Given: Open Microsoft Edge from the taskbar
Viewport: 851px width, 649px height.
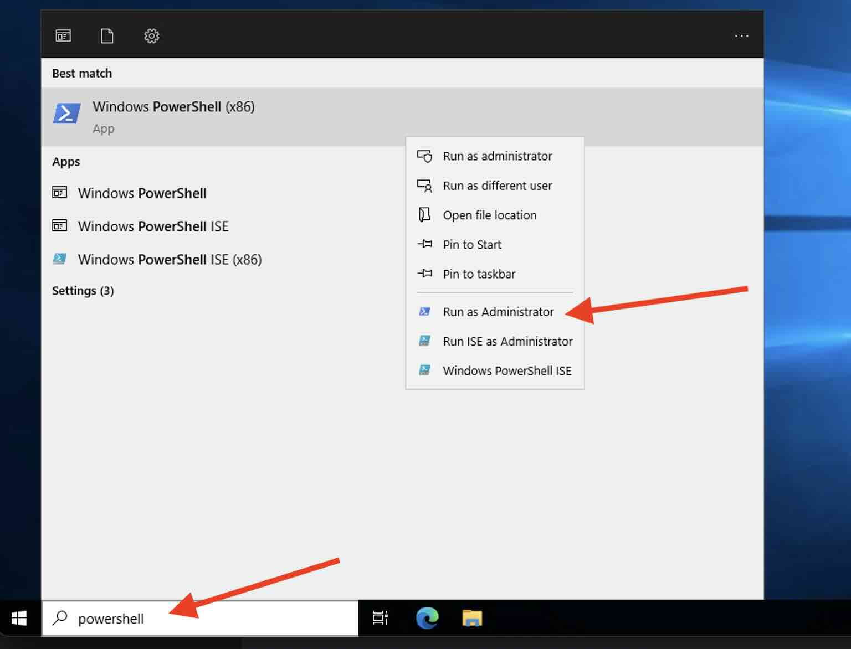Looking at the screenshot, I should (425, 619).
